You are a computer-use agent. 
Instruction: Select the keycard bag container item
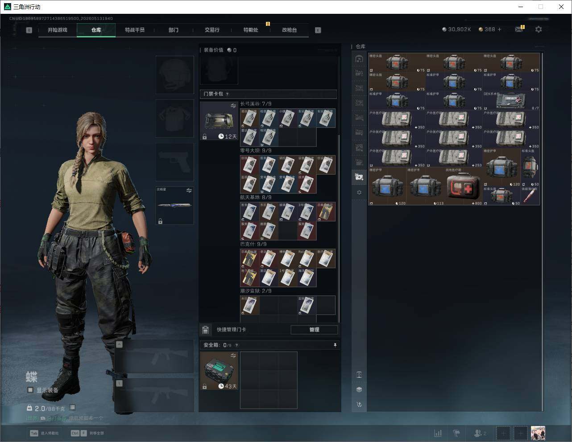(219, 121)
